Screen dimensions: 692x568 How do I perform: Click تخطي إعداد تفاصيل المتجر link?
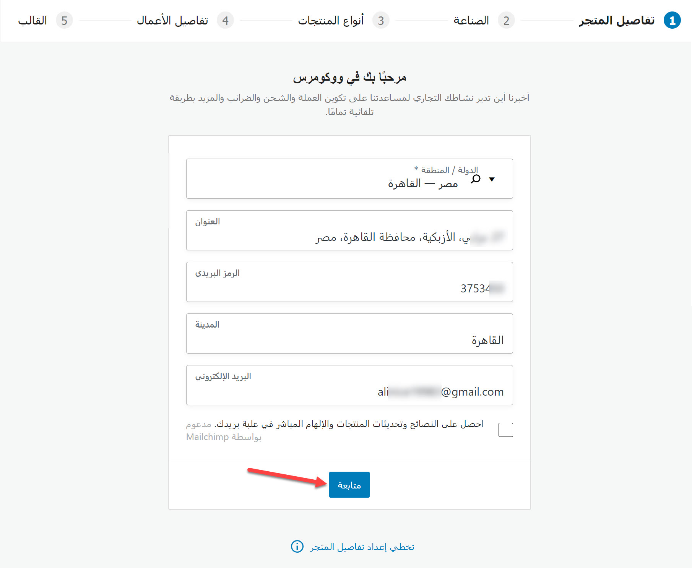coord(362,547)
